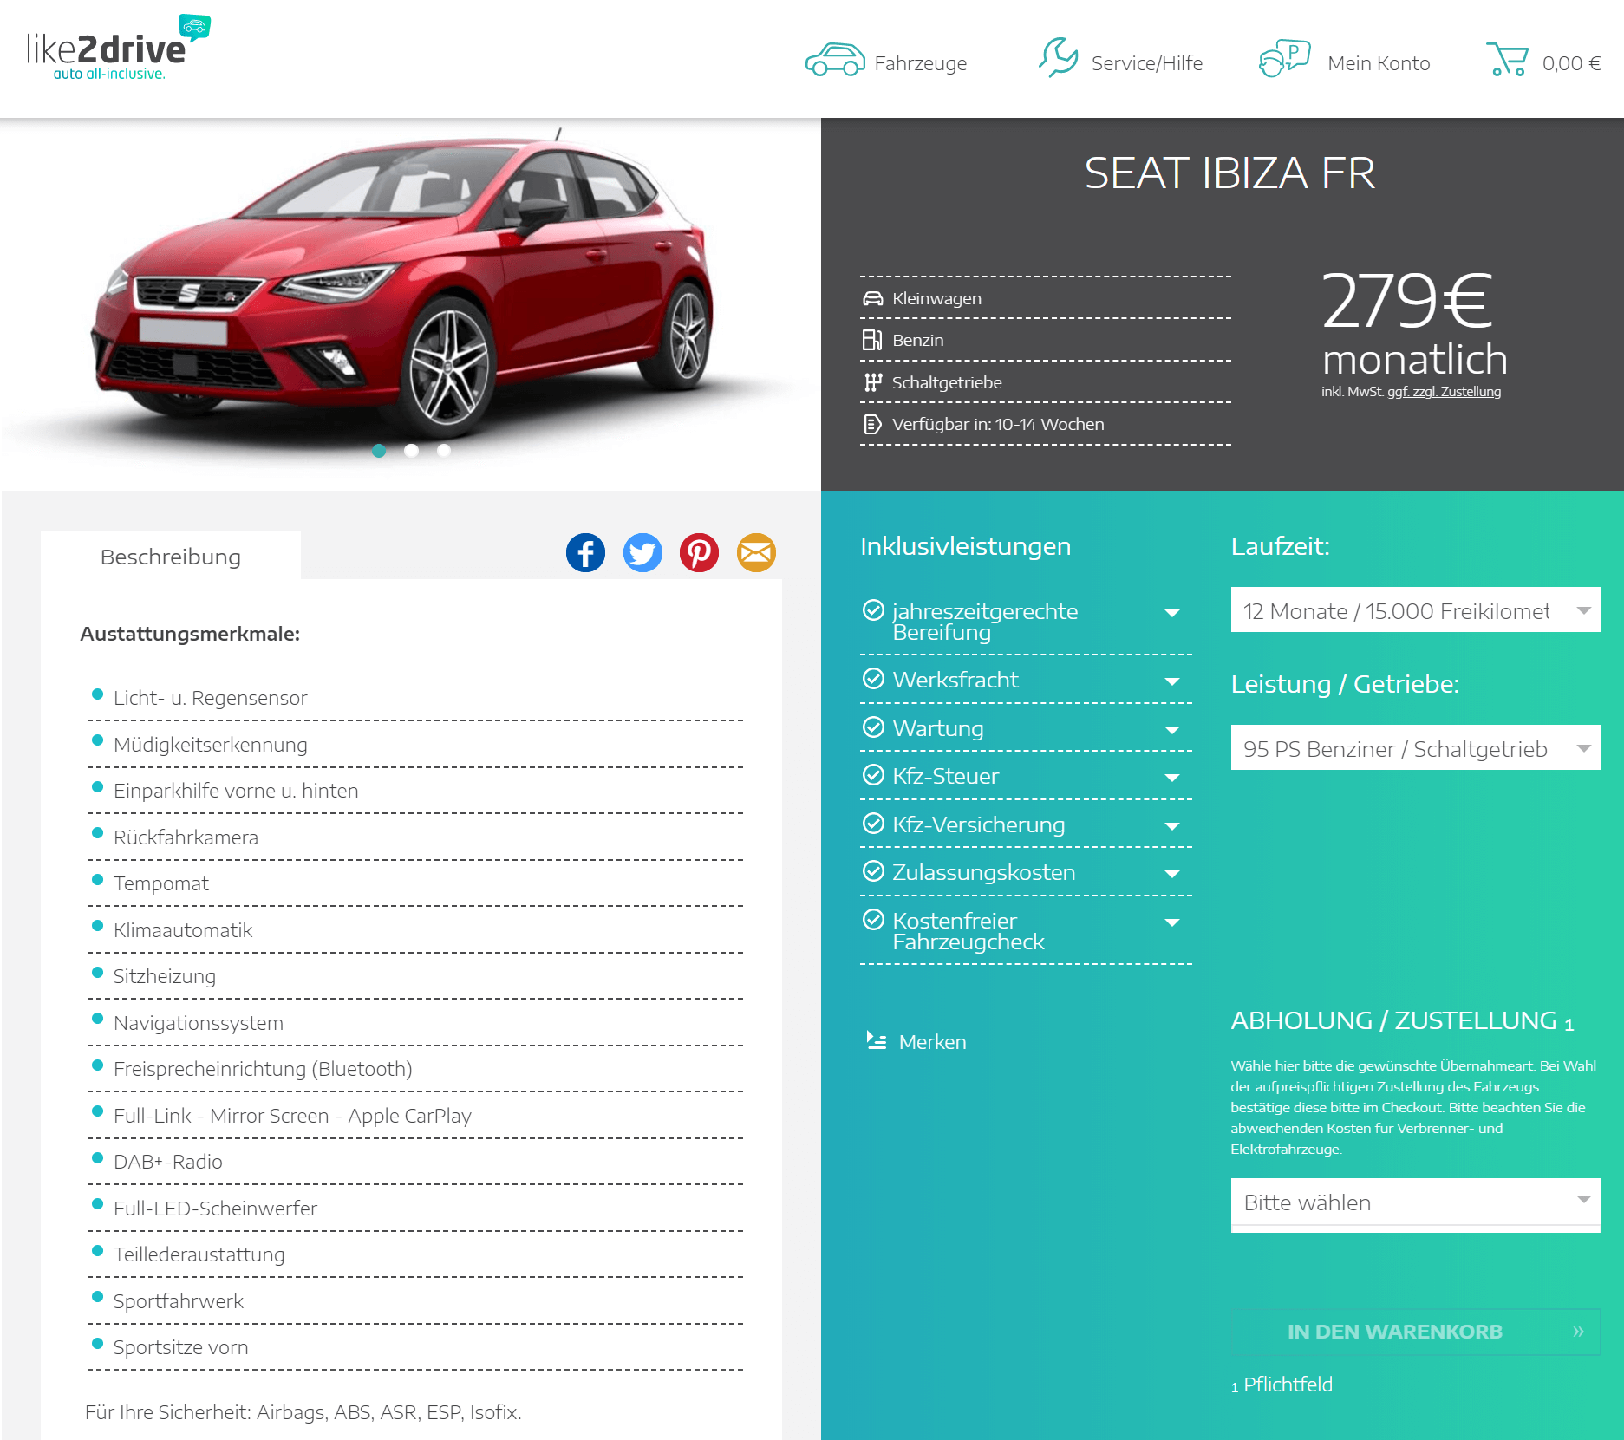Click the checkmark icon next to Kfz-Steuer
Image resolution: width=1624 pixels, height=1440 pixels.
pos(873,774)
